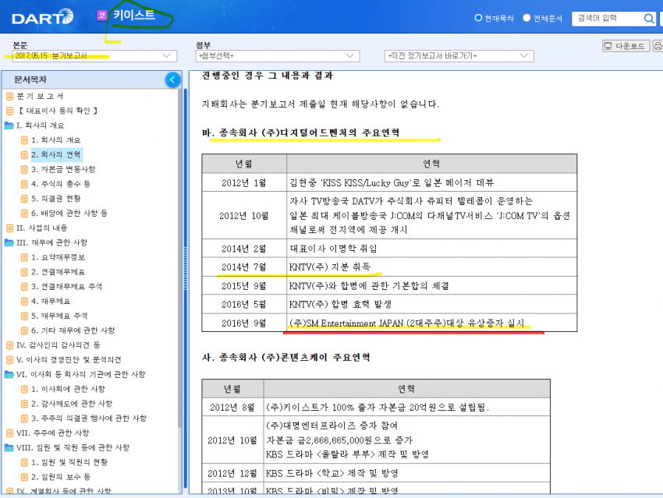Click document icon beside 1. 임원 및 직원의 현황
This screenshot has width=663, height=498.
24,462
